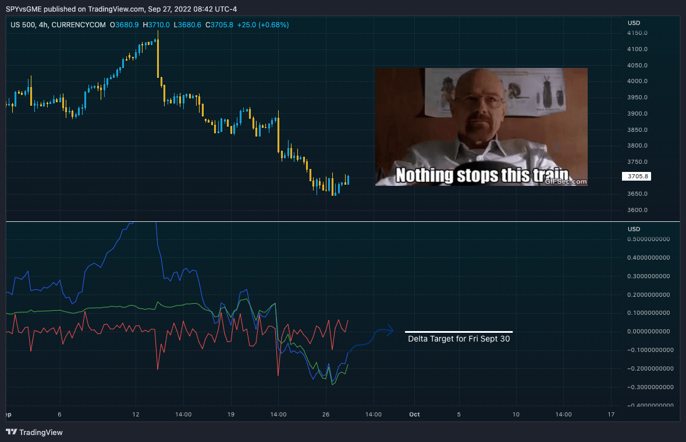Click the 14:00 label between dates 12 and 19
Viewport: 686px width, 442px height.
(183, 414)
